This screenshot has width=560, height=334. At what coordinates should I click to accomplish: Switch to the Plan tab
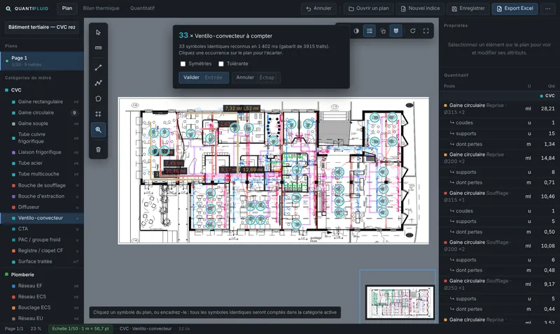point(66,8)
